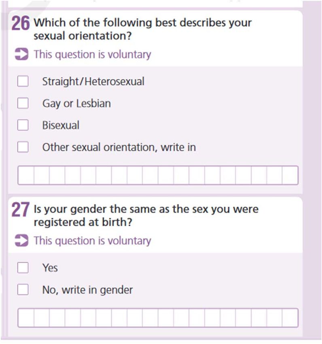
Task: Click the arrow icon under question 26
Action: coord(21,54)
